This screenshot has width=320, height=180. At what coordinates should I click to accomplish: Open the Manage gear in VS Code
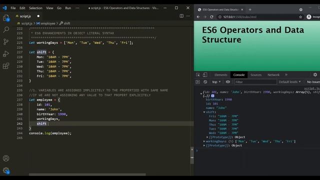pos(6,170)
